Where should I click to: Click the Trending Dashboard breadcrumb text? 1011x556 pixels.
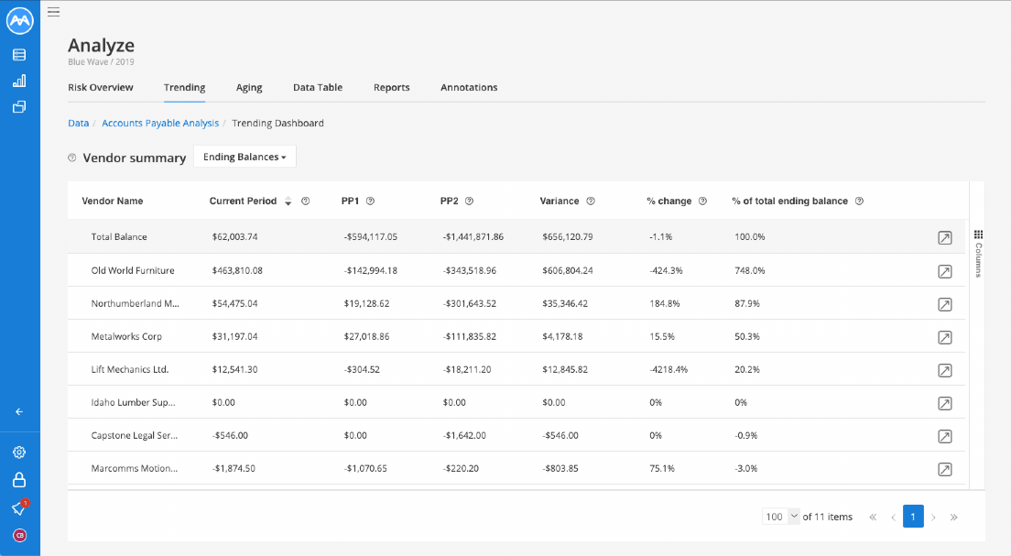click(x=277, y=123)
